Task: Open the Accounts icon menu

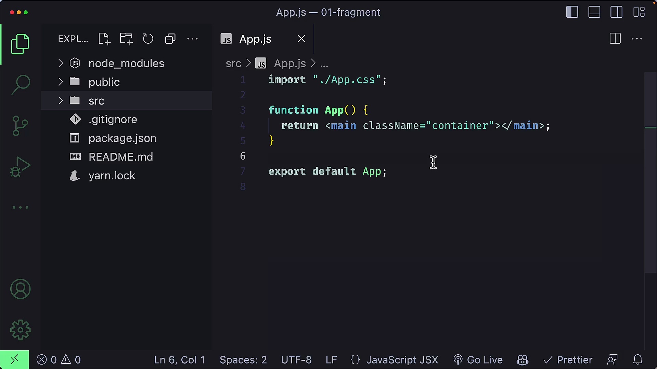Action: [21, 289]
